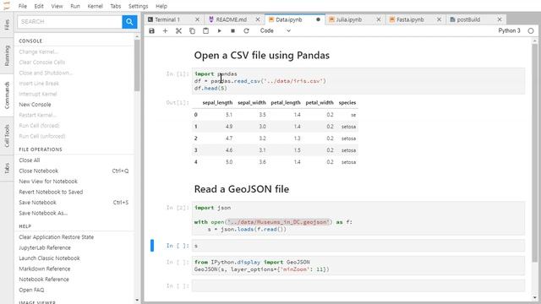
Task: Interrupt the kernel with stop icon
Action: [x=232, y=31]
